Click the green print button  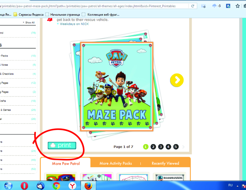click(62, 145)
